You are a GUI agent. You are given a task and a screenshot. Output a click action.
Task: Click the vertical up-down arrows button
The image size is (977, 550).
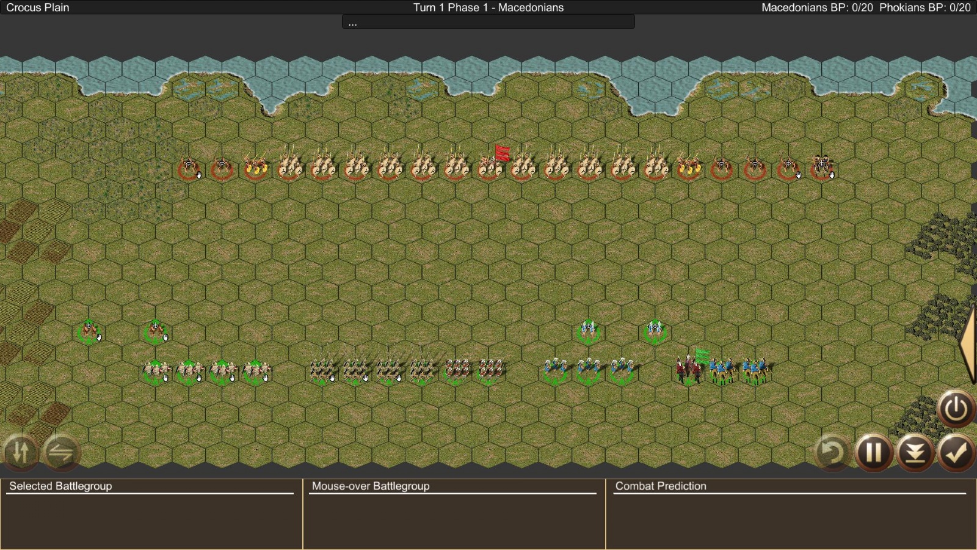20,452
